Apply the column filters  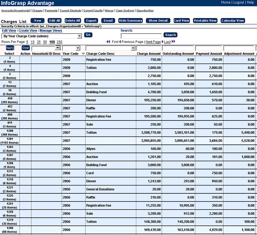coord(10,48)
